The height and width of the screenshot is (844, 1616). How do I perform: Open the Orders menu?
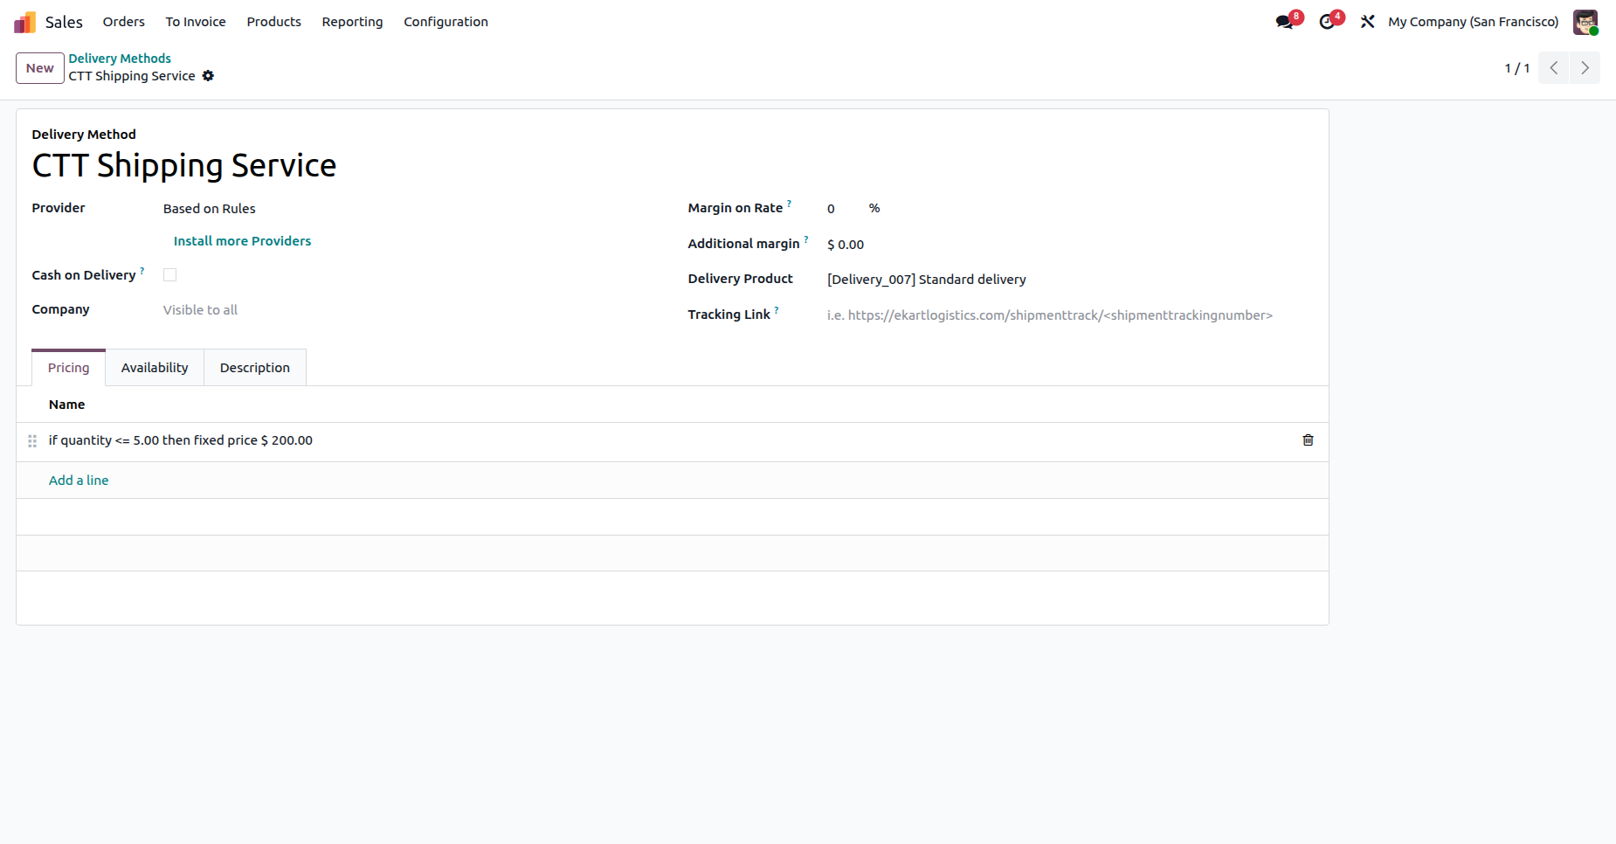click(124, 22)
